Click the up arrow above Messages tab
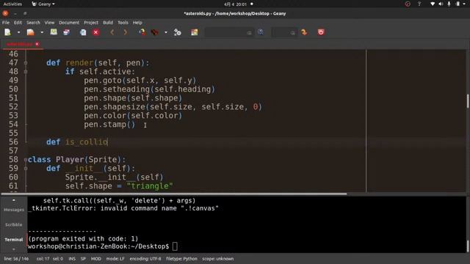 [x=14, y=200]
